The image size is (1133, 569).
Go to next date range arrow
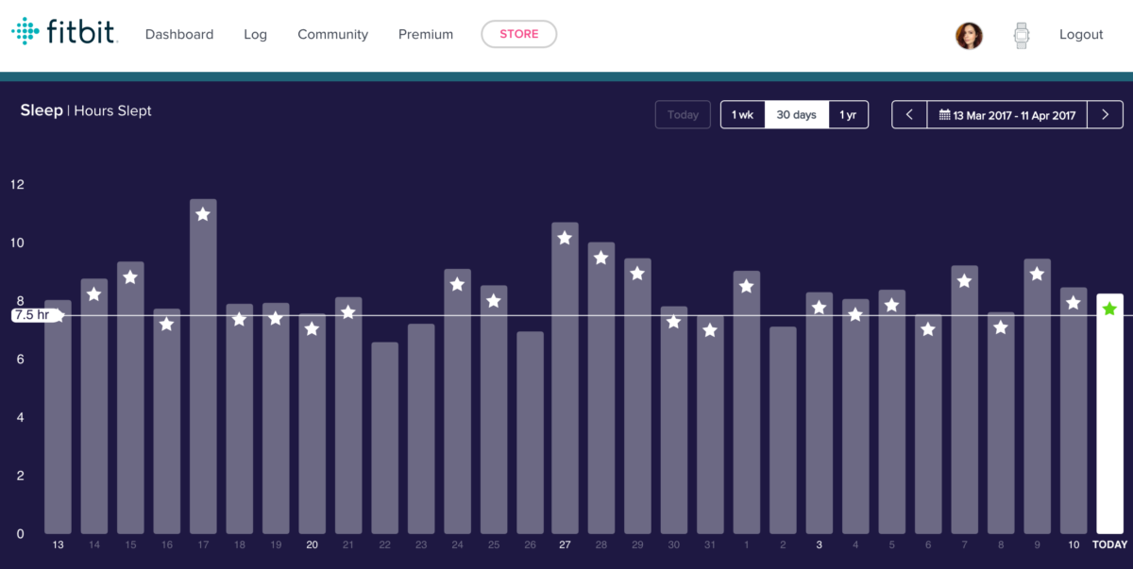click(x=1104, y=115)
